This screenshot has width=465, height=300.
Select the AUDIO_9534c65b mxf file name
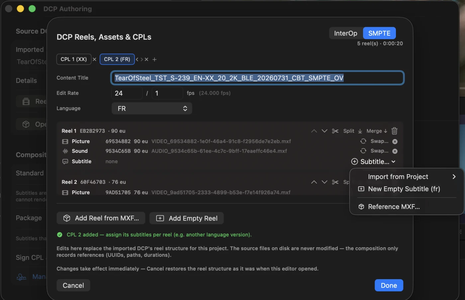[x=219, y=151]
